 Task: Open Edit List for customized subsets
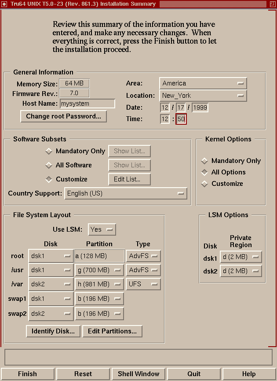click(129, 179)
